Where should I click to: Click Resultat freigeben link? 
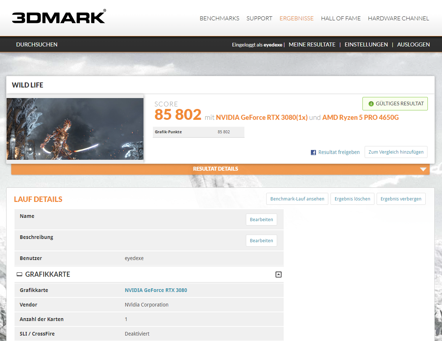coord(339,153)
